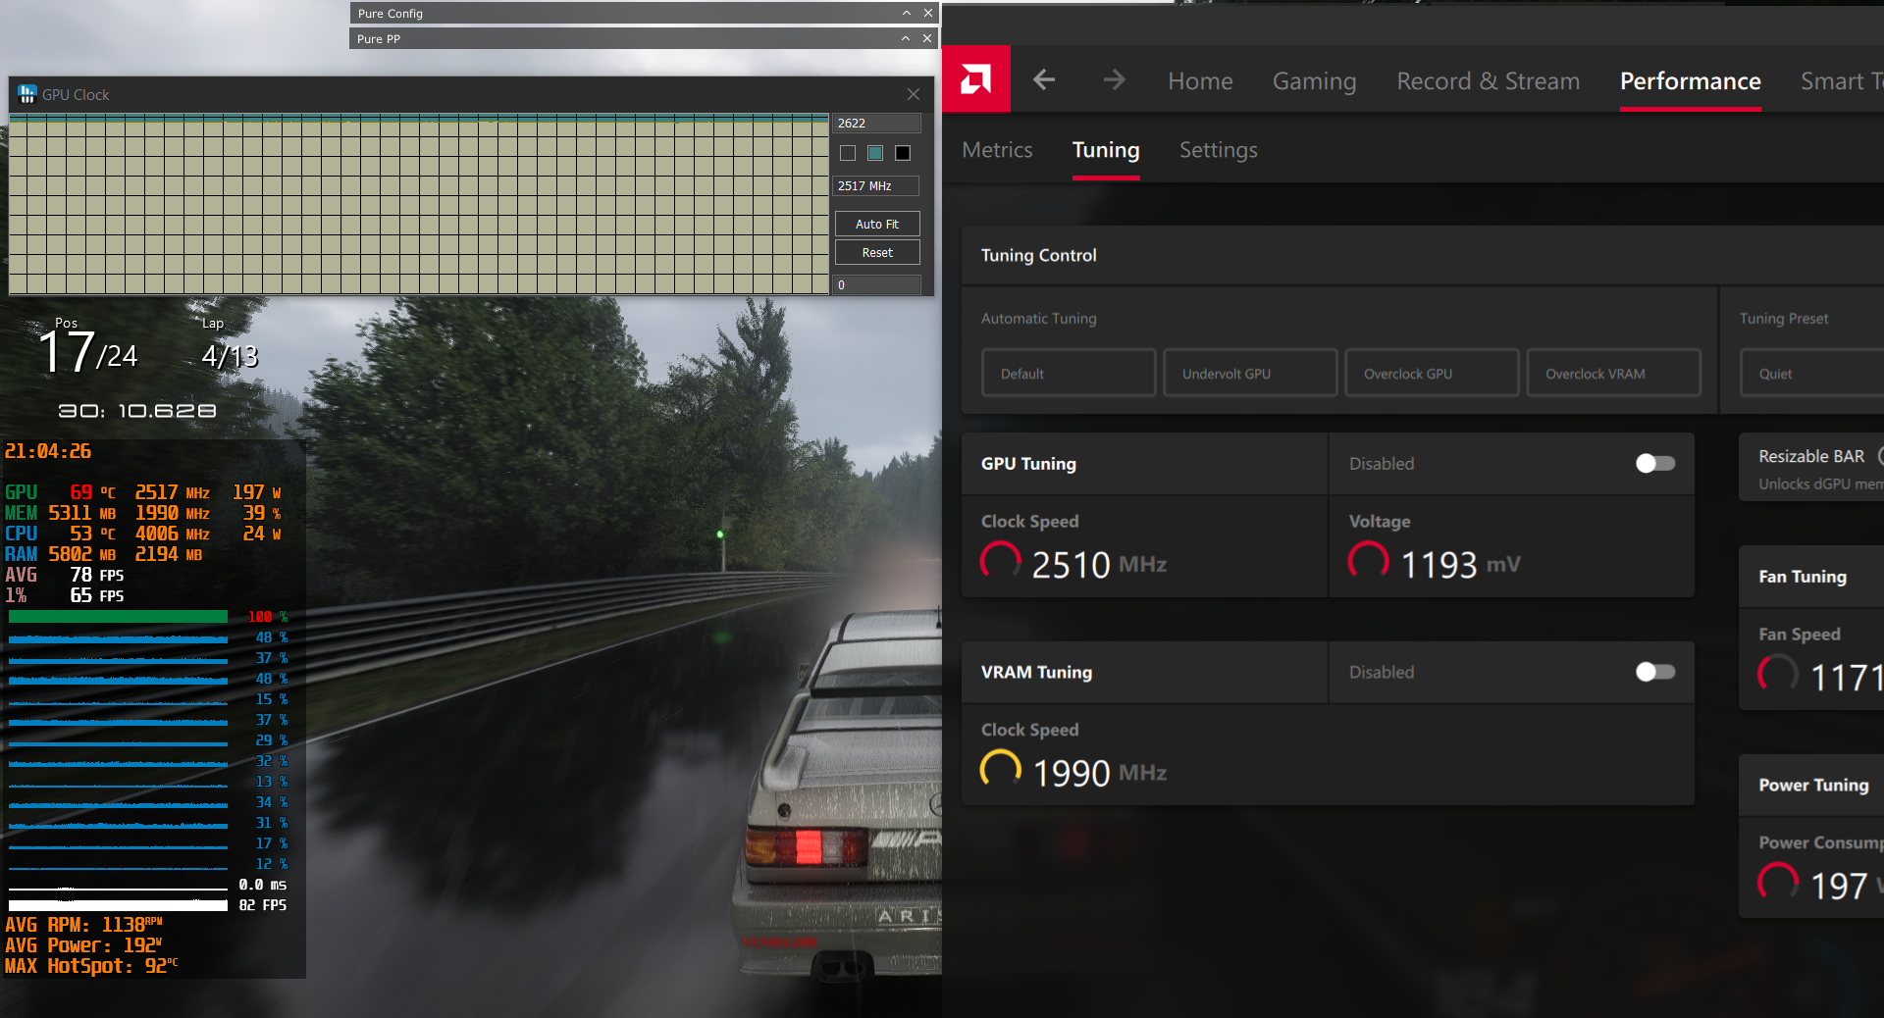The height and width of the screenshot is (1018, 1884).
Task: Click the 2622 maximum value field
Action: [877, 123]
